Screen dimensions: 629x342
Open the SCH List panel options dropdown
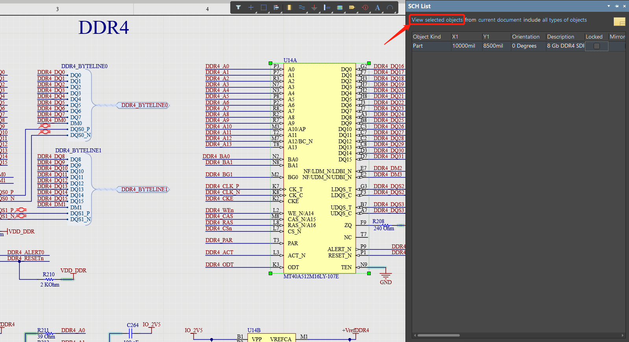tap(609, 6)
